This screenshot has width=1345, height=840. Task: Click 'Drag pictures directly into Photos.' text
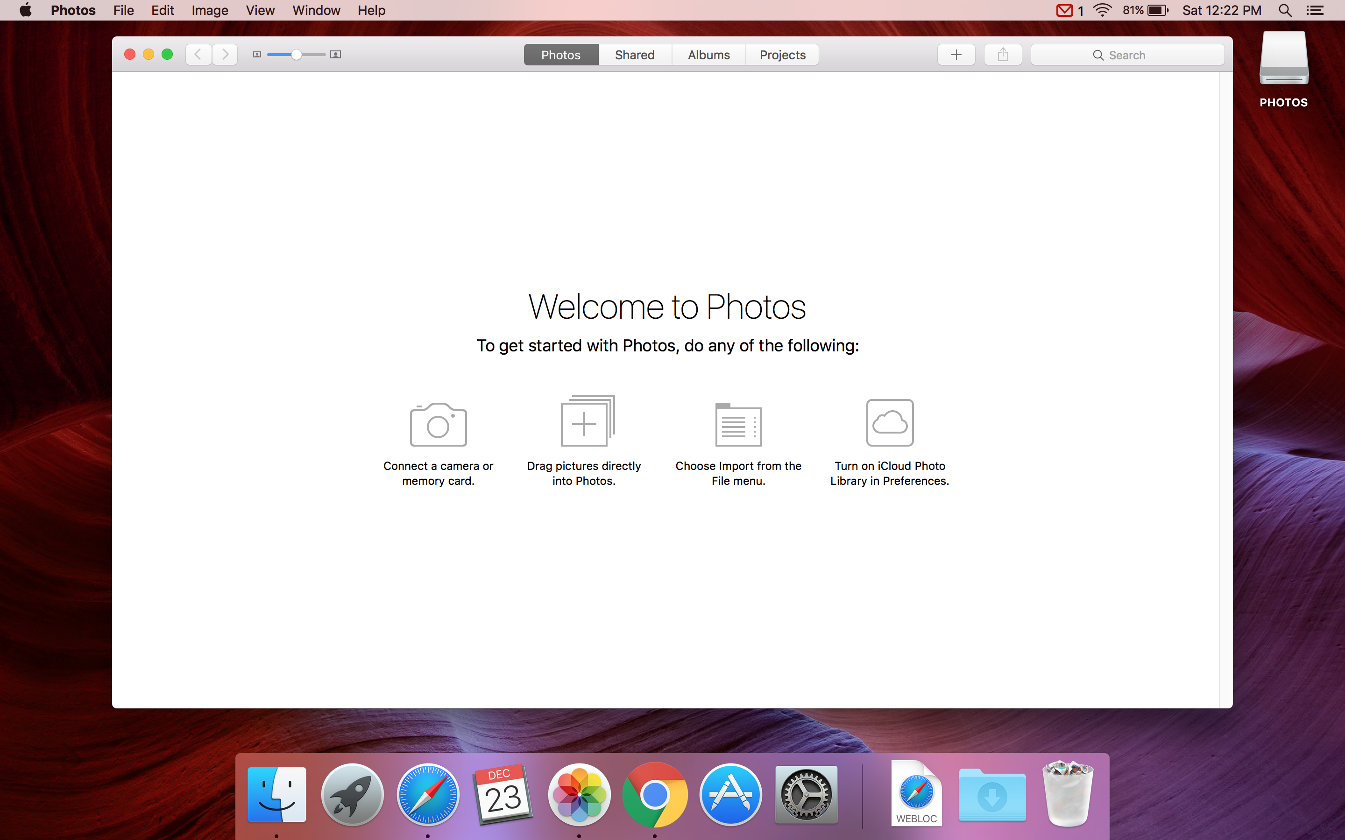coord(584,473)
